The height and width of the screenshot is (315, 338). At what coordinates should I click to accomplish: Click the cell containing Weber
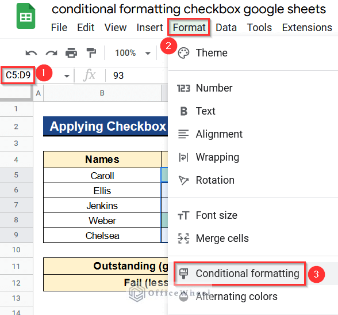tap(102, 221)
